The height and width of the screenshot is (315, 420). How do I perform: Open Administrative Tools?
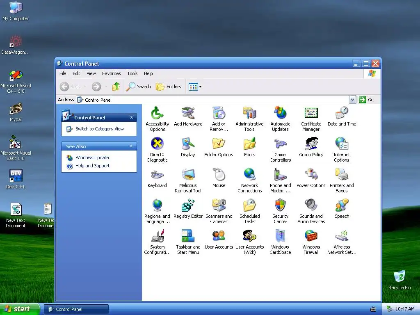(x=249, y=119)
